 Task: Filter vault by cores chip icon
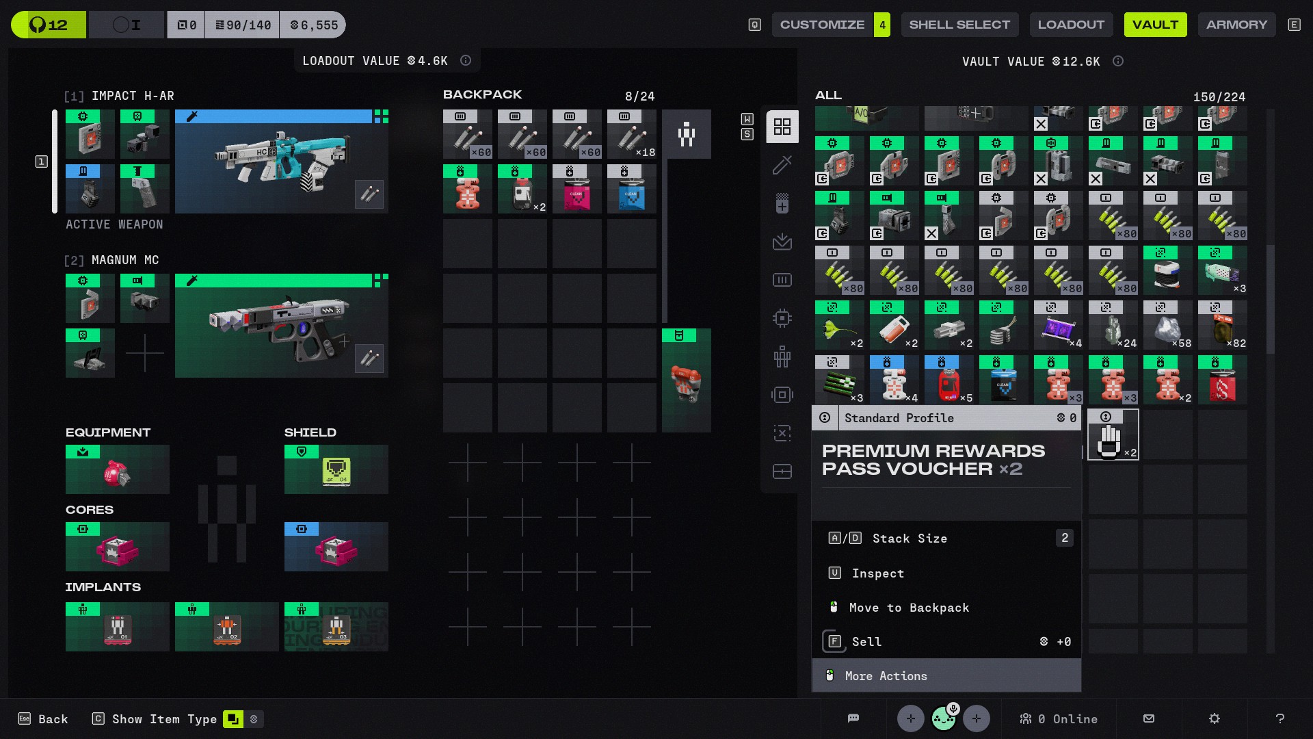click(x=782, y=318)
